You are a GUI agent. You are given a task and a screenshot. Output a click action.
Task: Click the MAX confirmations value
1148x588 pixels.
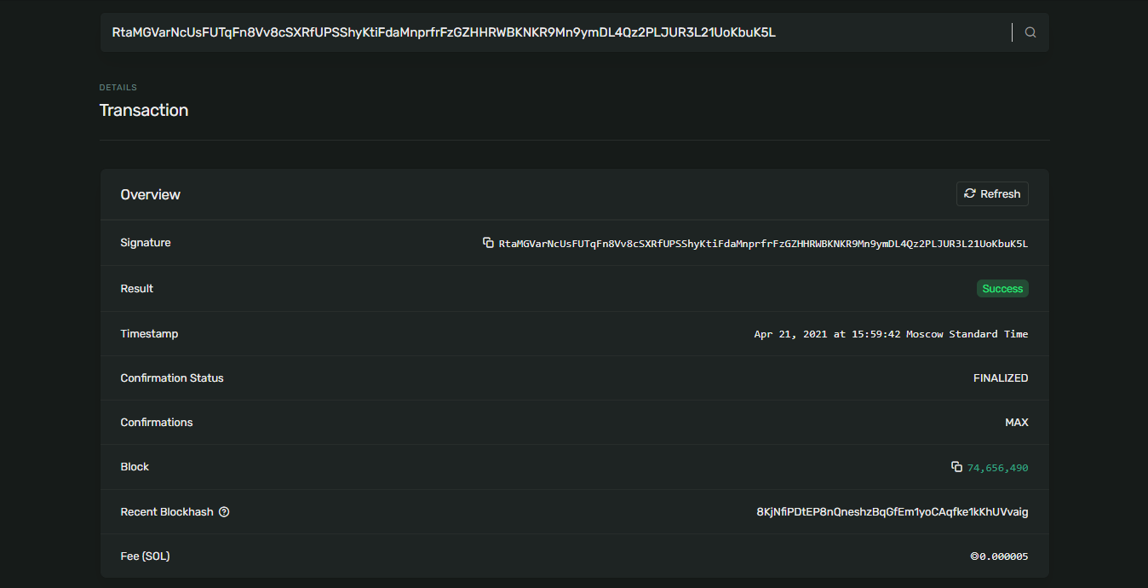[1016, 423]
